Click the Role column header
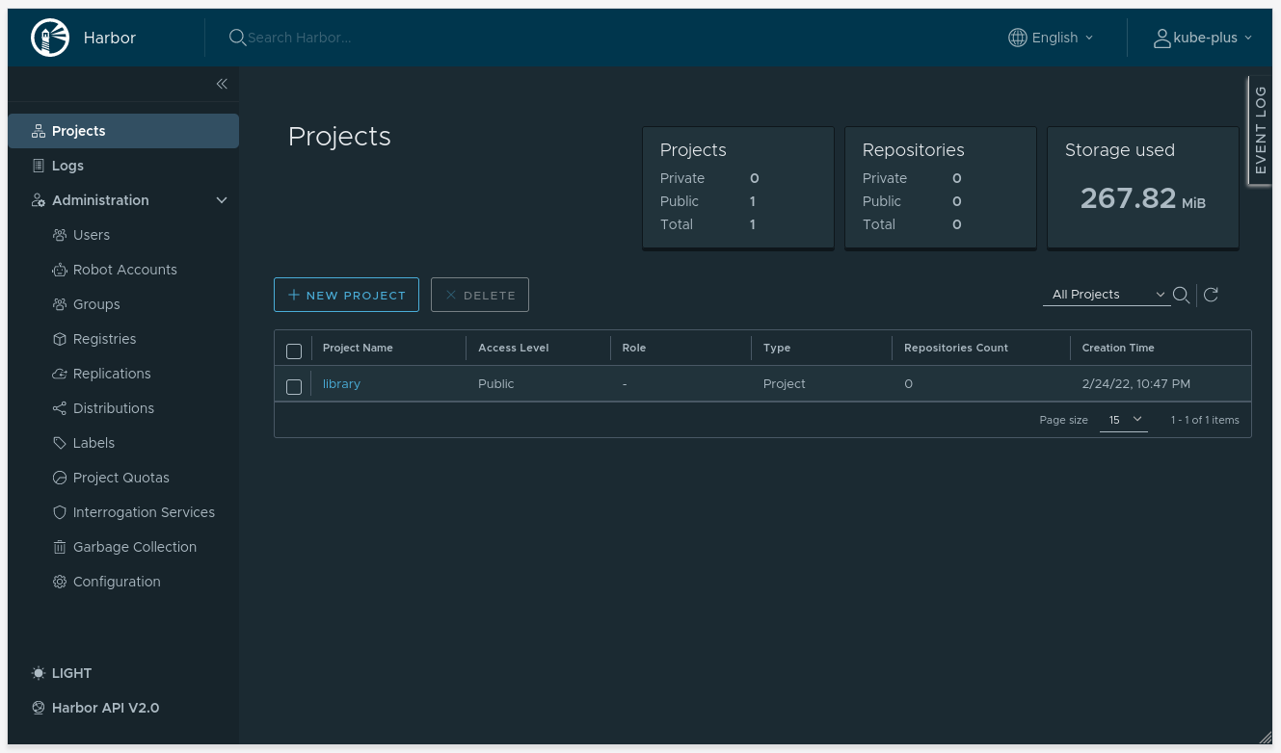The width and height of the screenshot is (1281, 753). click(634, 348)
